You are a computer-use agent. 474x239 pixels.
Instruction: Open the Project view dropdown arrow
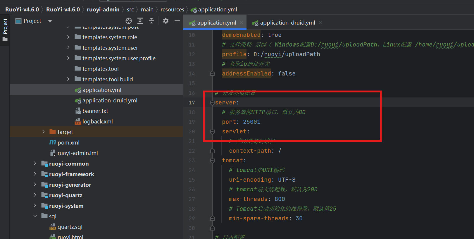(50, 21)
